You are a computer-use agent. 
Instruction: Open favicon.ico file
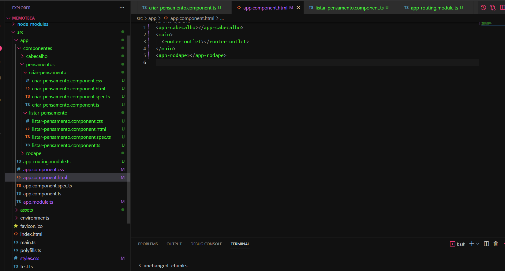tap(31, 226)
